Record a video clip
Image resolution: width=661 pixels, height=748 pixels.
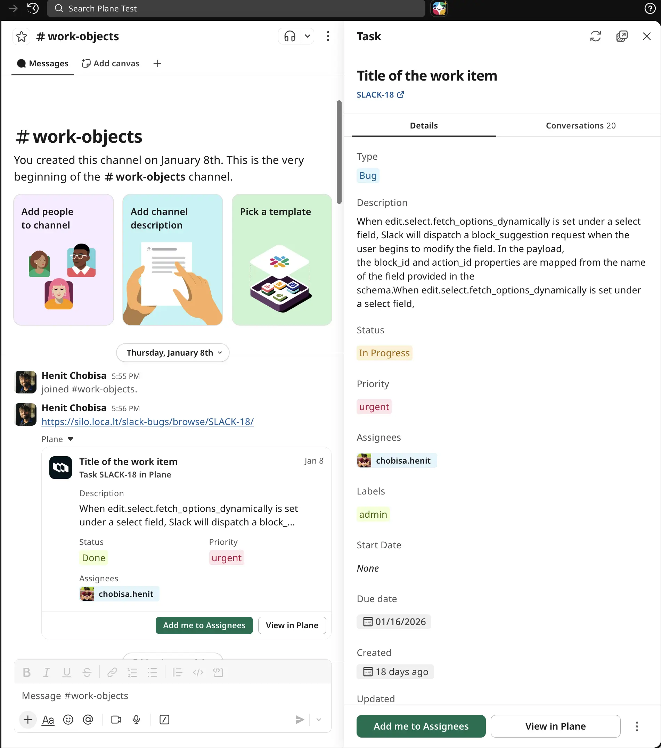(x=116, y=720)
